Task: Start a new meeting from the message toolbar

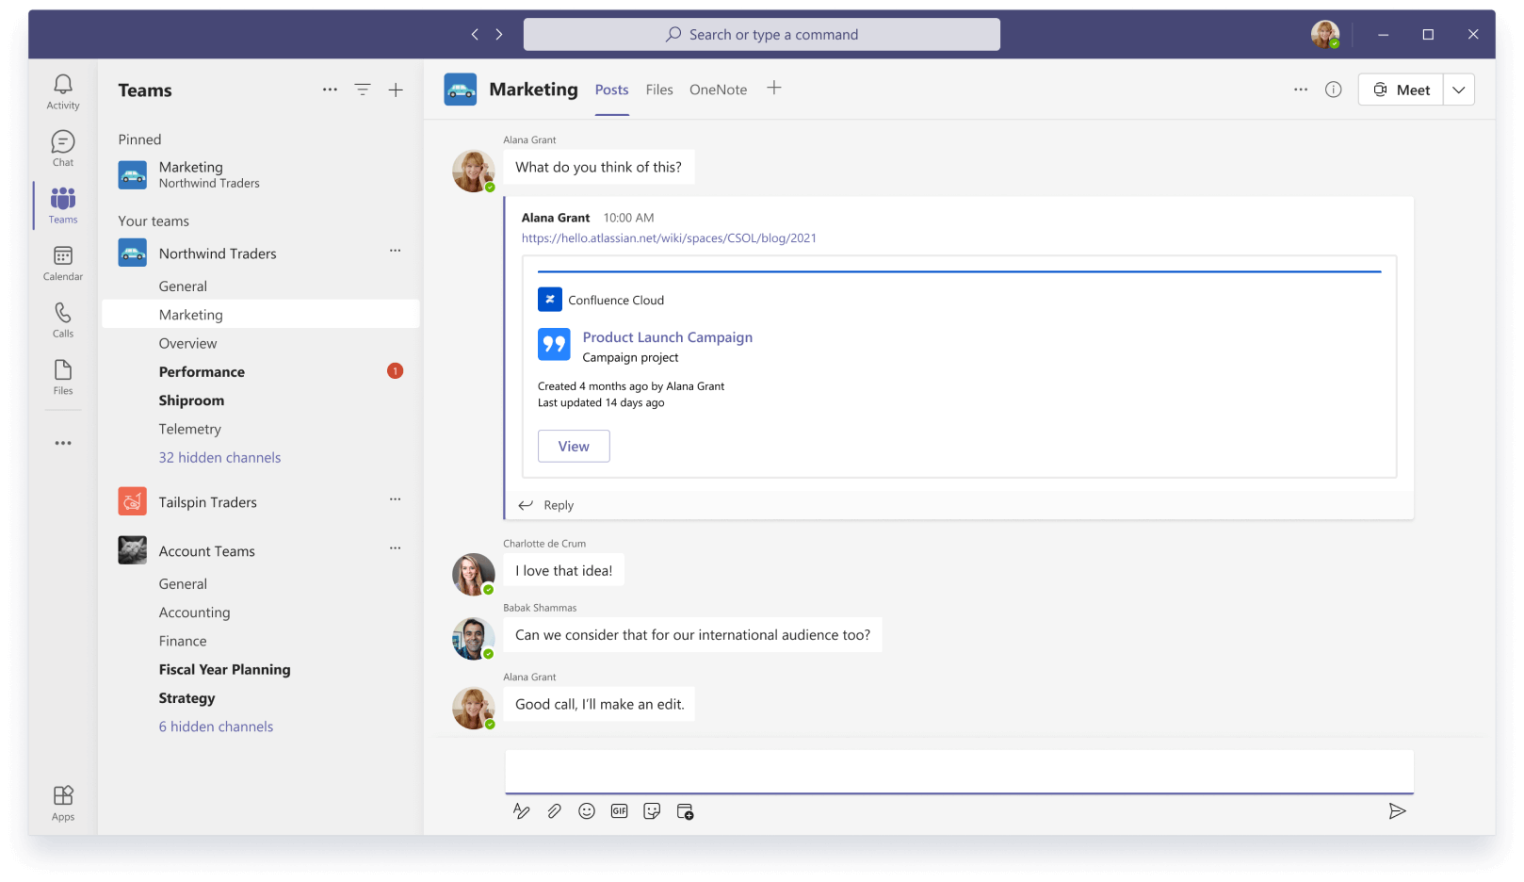Action: coord(685,810)
